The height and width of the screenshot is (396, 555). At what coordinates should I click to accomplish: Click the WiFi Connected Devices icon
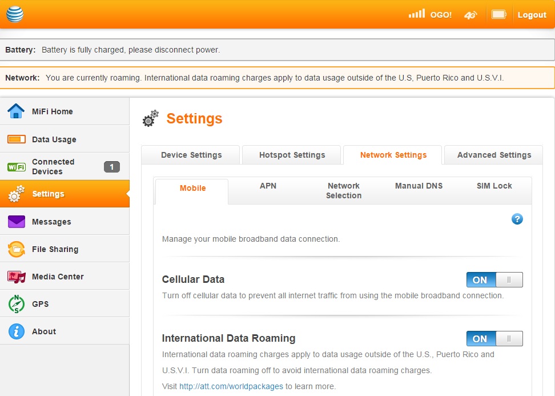[x=17, y=167]
